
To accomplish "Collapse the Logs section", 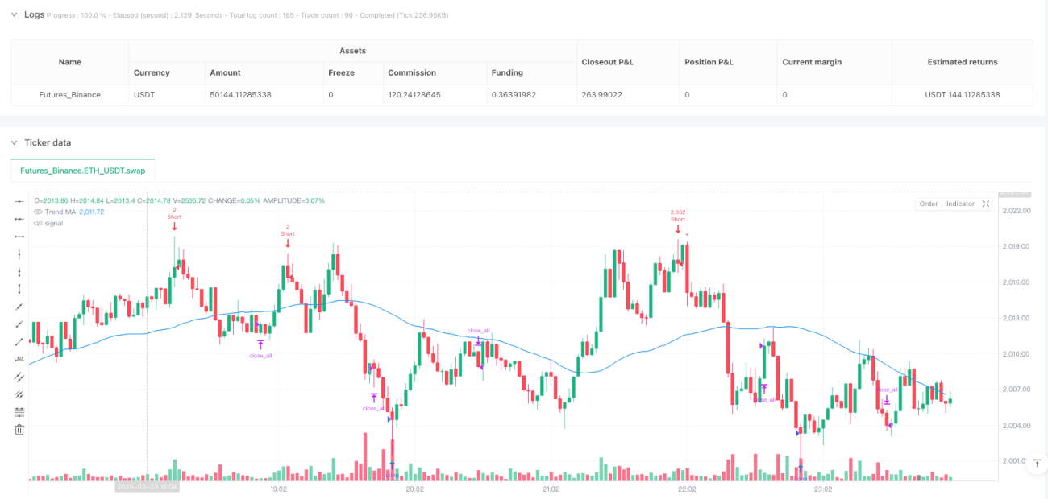I will pos(14,14).
